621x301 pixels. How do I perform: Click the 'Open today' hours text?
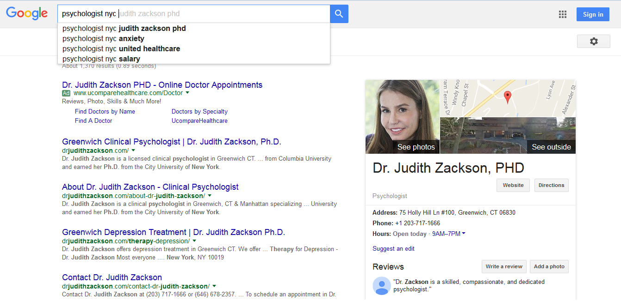pos(410,234)
